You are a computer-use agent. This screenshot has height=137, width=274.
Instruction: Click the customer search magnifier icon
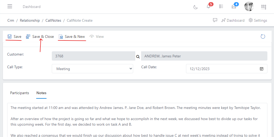coord(138,57)
